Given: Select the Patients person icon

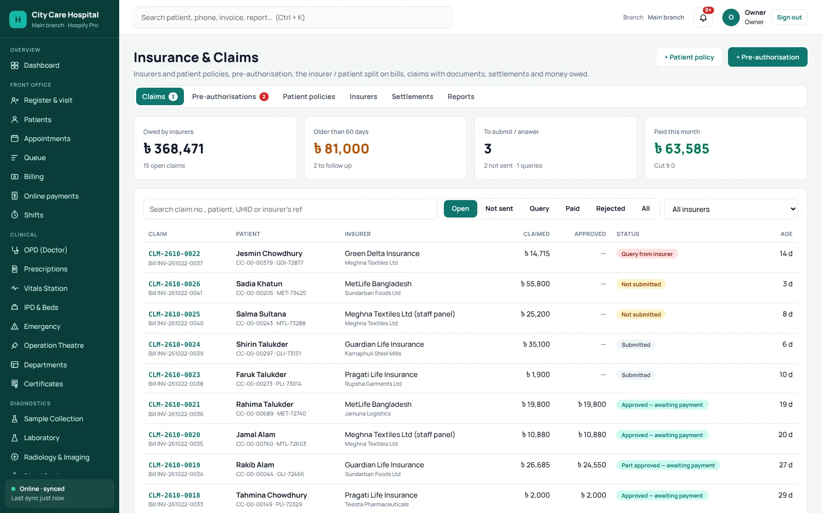Looking at the screenshot, I should (x=14, y=120).
